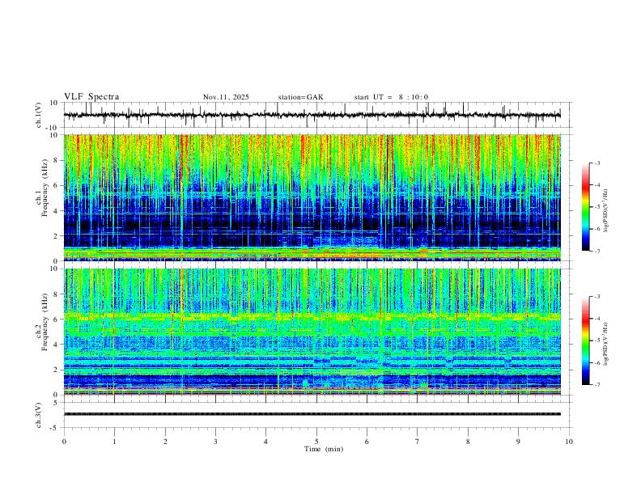Click time axis tick label "3"

pos(215,442)
